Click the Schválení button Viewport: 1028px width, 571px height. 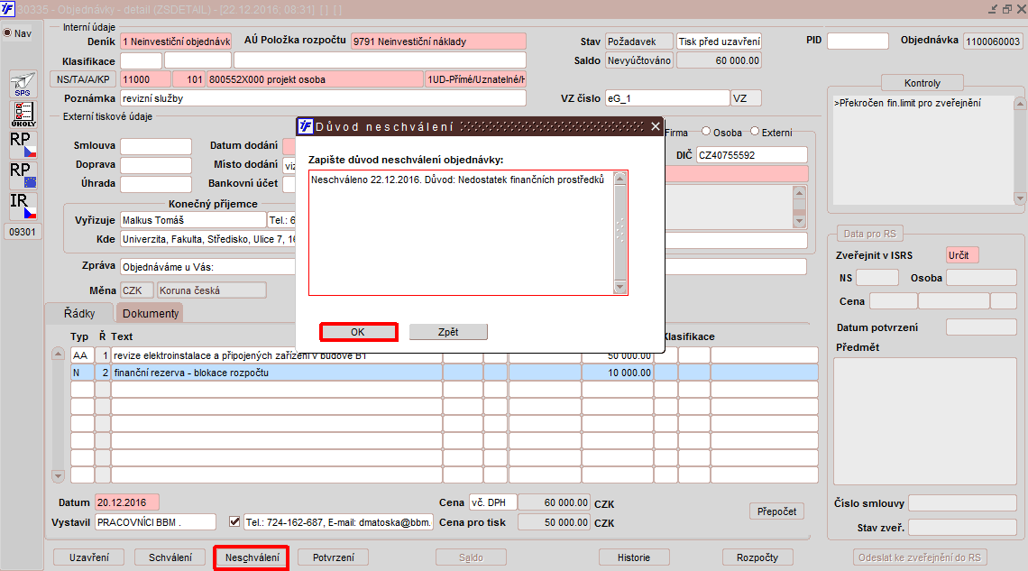[x=170, y=557]
